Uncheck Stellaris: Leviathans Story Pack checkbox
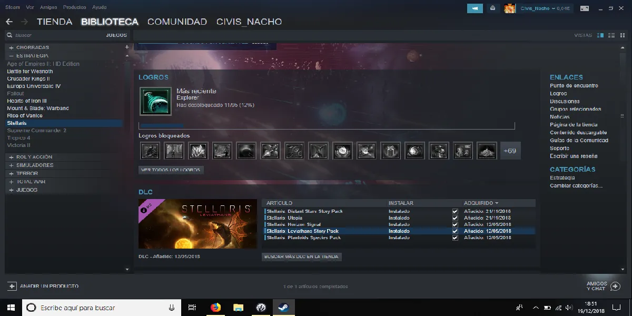 (x=455, y=231)
